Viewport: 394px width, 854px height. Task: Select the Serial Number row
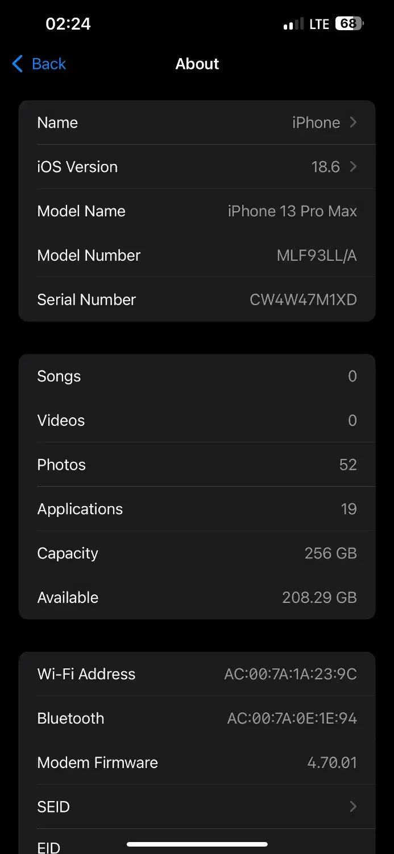197,300
